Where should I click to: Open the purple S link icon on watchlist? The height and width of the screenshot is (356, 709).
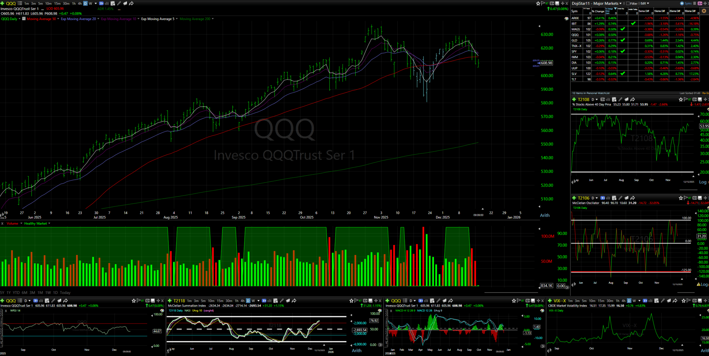(700, 3)
